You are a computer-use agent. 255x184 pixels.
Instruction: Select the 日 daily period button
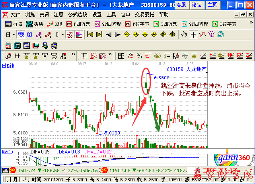[x=8, y=34]
